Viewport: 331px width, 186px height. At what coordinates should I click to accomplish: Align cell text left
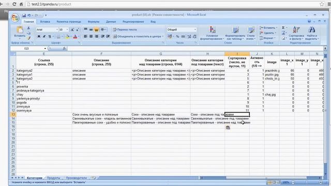85,37
